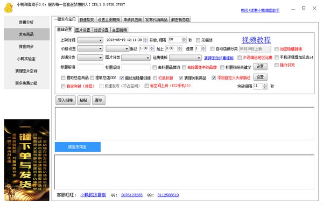Click the 清理无效运费模板 link
Image resolution: width=323 pixels, height=205 pixels.
(219, 58)
